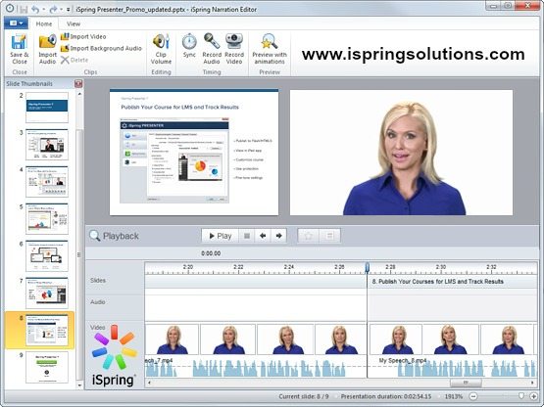This screenshot has width=544, height=407.
Task: Click the slide preview image
Action: pyautogui.click(x=194, y=153)
